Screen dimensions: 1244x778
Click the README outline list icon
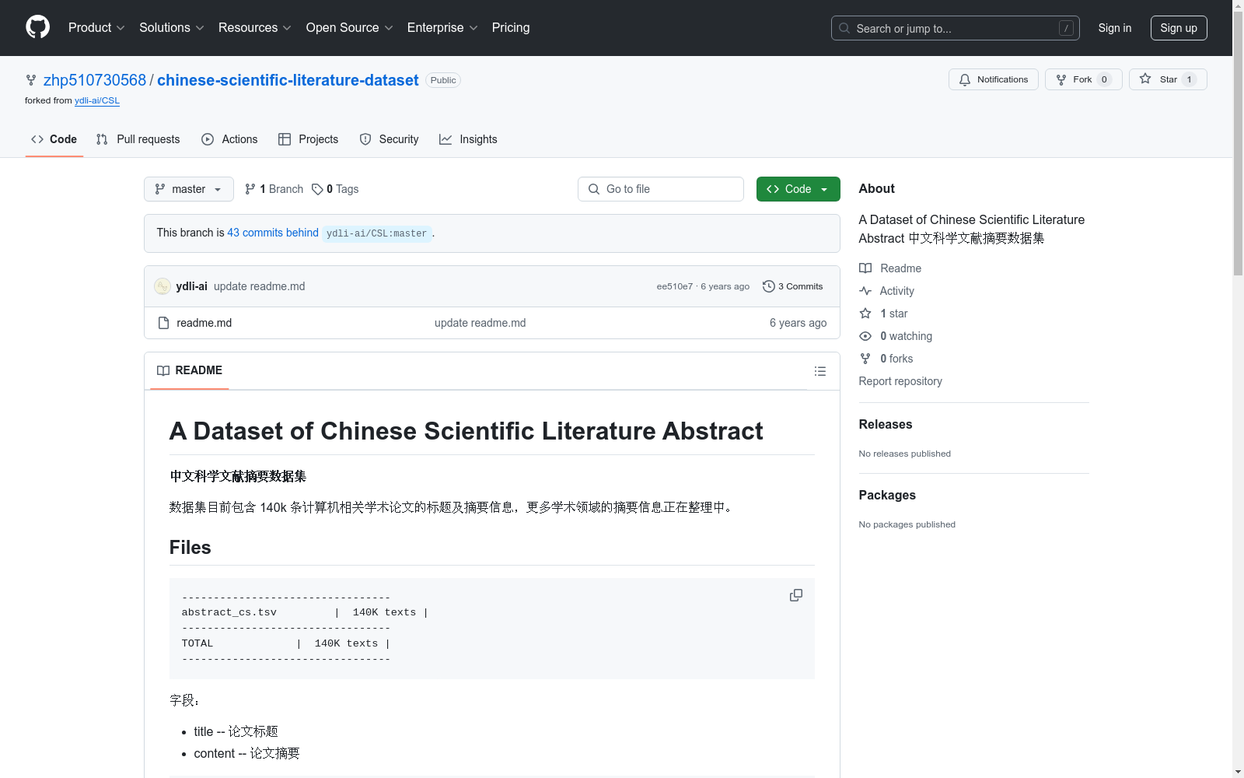(819, 371)
